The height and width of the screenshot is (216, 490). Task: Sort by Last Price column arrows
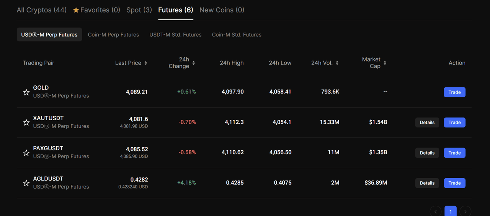click(146, 63)
